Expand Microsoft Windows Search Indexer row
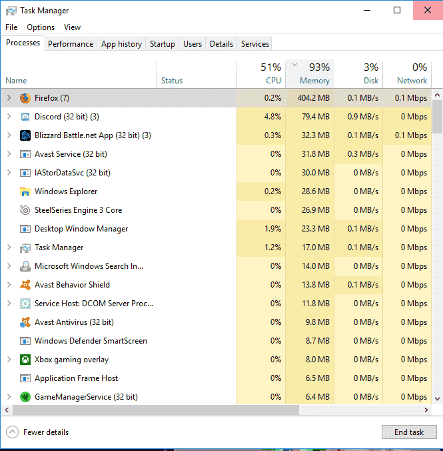This screenshot has width=443, height=451. [9, 266]
